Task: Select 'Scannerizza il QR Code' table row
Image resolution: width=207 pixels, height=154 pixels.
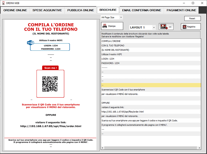Action: coord(151,90)
